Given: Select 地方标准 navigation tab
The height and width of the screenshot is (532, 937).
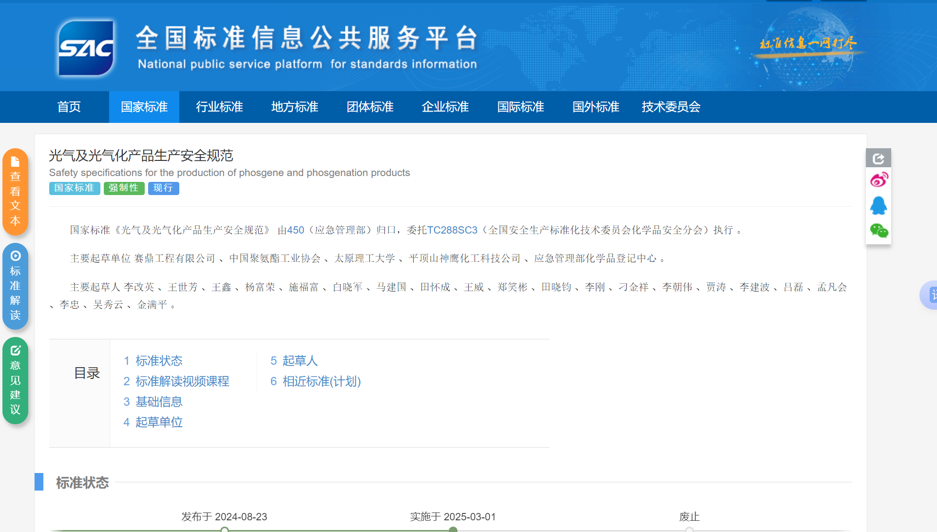Looking at the screenshot, I should point(295,107).
